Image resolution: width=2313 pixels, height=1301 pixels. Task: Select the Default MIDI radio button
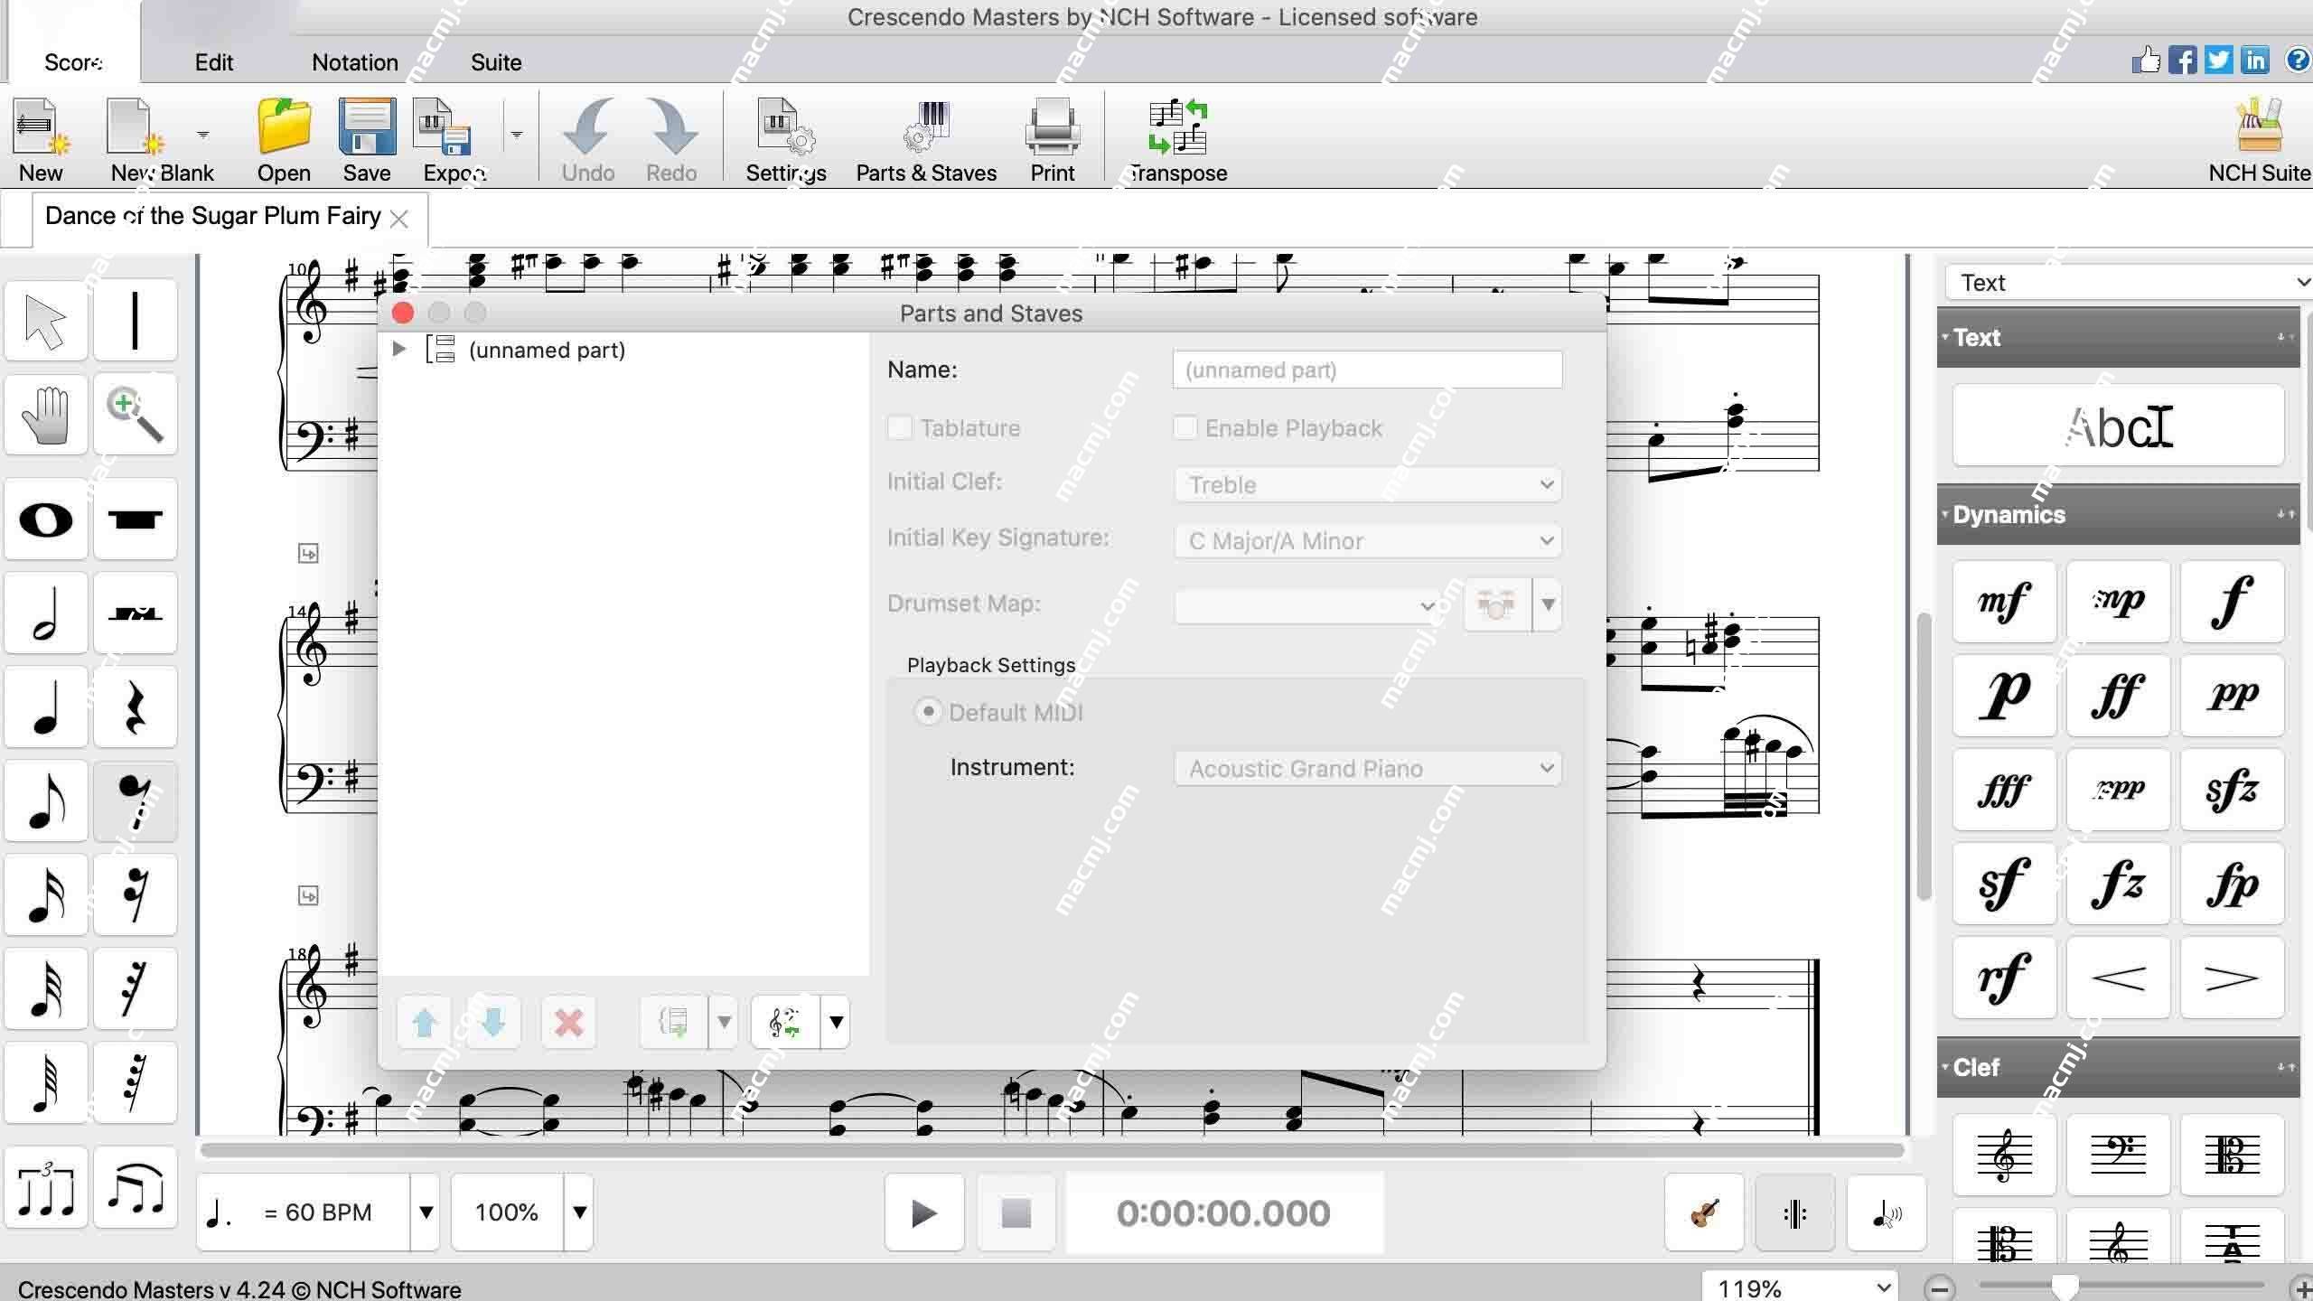pos(928,712)
